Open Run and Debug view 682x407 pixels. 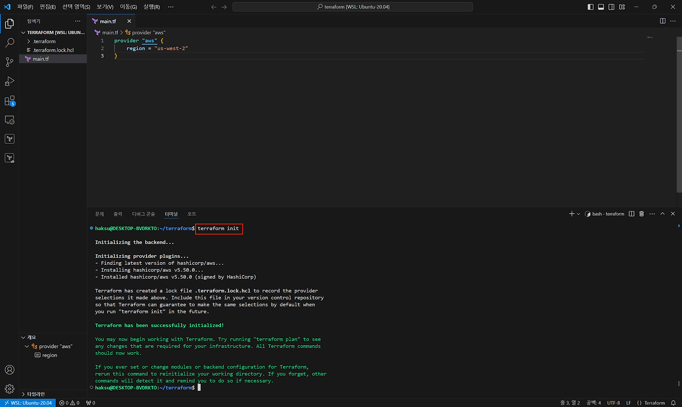(10, 82)
